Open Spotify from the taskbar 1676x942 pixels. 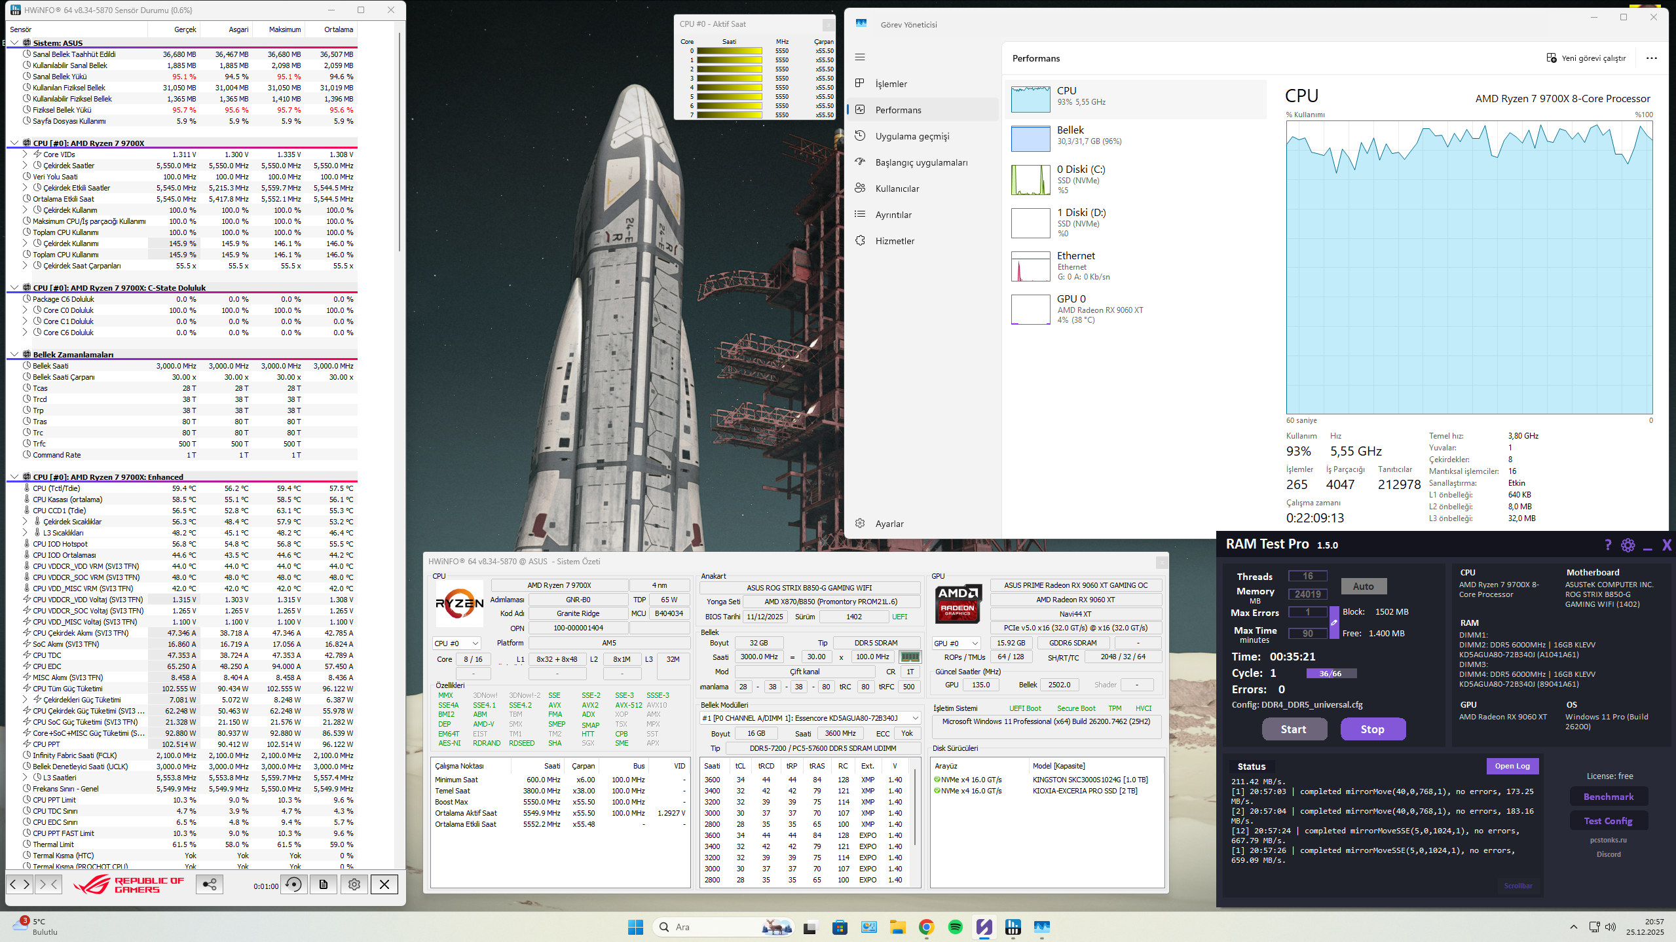coord(956,927)
